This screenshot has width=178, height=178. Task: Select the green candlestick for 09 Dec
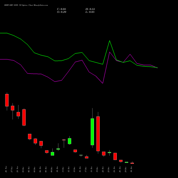click(52, 154)
